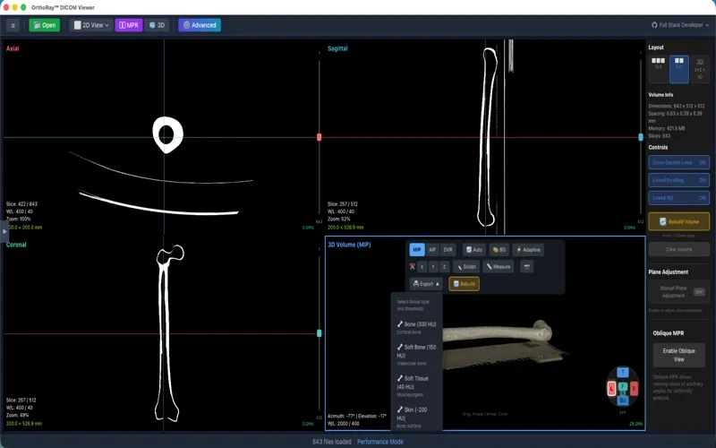Toggle Y axis clipping
The width and height of the screenshot is (716, 448).
tap(433, 266)
